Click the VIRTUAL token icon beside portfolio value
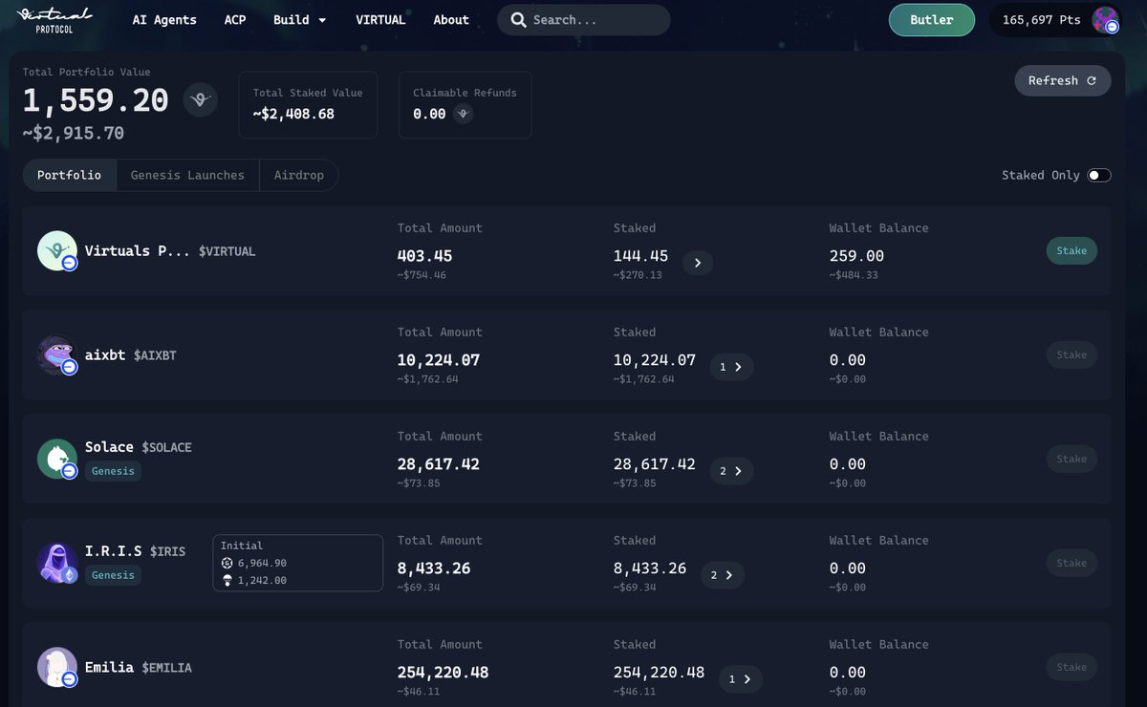Screen dimensions: 1147x707 (200, 99)
